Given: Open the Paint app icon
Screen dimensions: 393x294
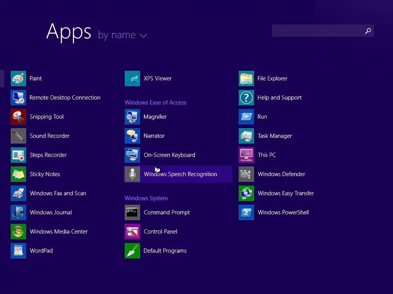Looking at the screenshot, I should [18, 78].
